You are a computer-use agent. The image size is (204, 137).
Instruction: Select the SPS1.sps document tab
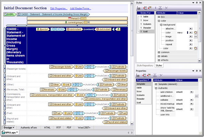[10, 132]
